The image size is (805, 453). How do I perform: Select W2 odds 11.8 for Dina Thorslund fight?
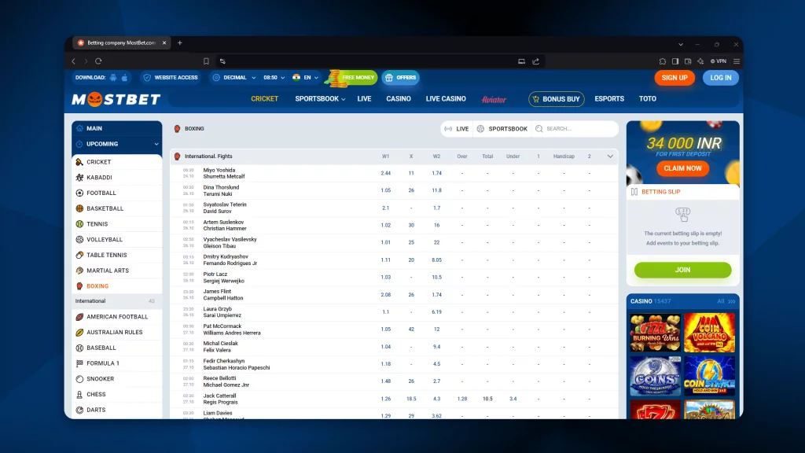(436, 190)
